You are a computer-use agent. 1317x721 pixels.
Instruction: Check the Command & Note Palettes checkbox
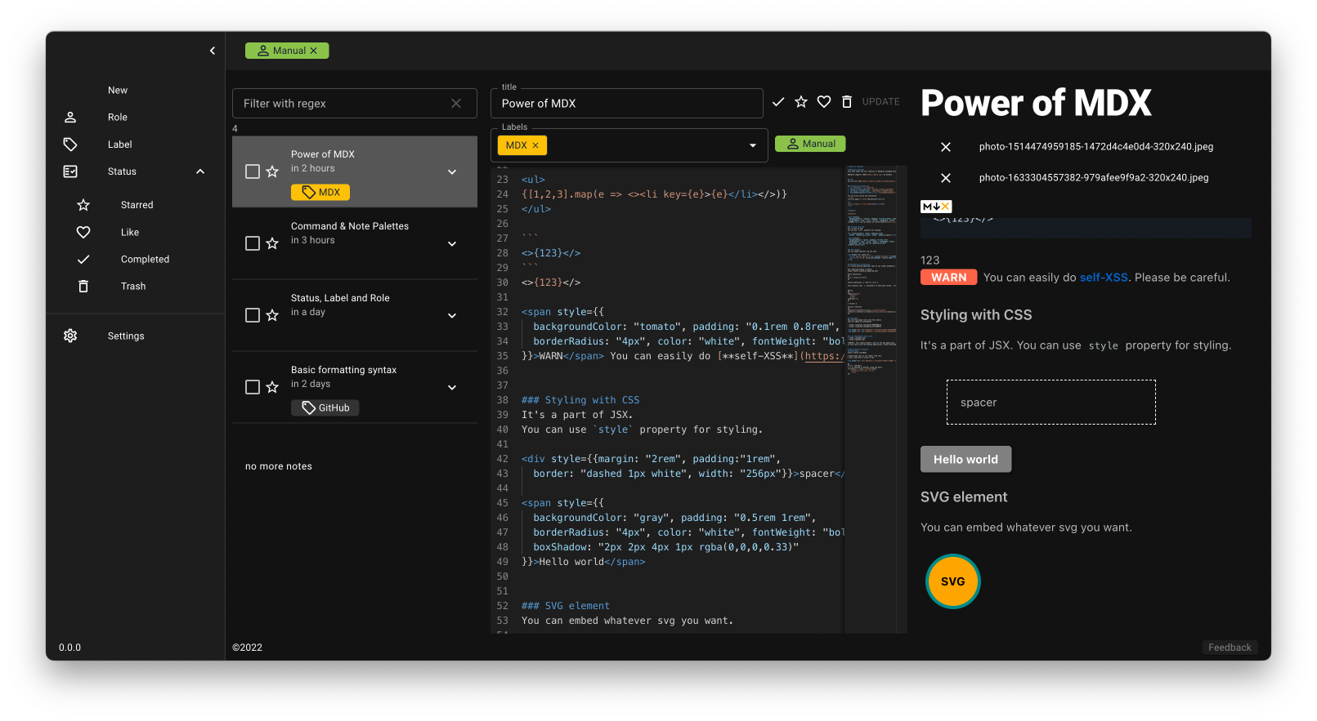pyautogui.click(x=253, y=243)
